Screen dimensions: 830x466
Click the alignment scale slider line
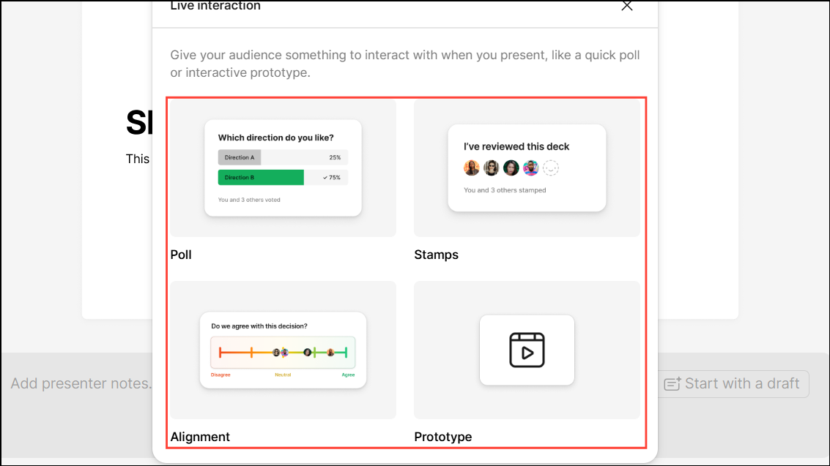click(284, 353)
